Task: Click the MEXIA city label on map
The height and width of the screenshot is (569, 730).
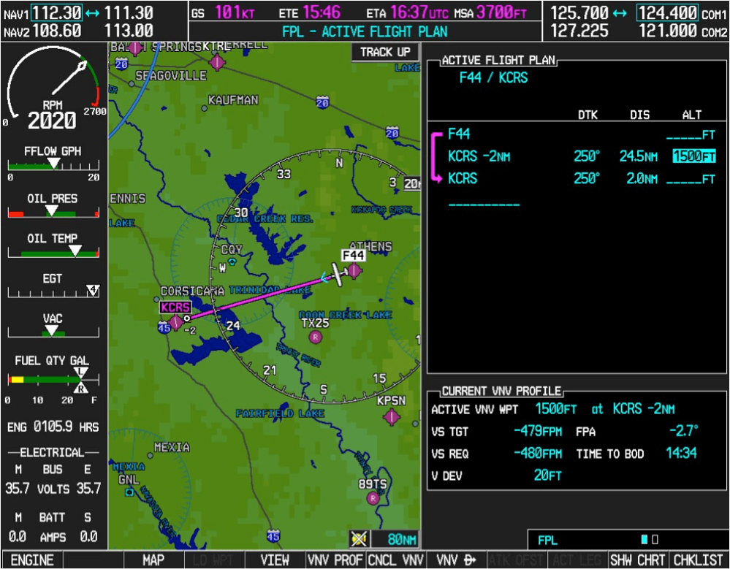Action: click(x=172, y=447)
